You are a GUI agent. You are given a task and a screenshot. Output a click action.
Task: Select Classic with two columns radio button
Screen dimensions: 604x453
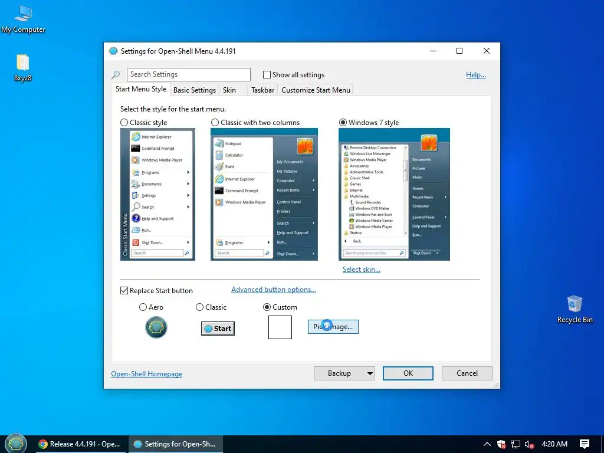pyautogui.click(x=215, y=123)
